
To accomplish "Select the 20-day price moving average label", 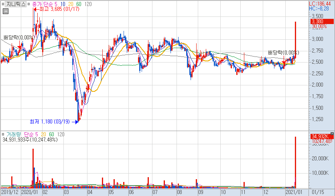I will [x=71, y=4].
